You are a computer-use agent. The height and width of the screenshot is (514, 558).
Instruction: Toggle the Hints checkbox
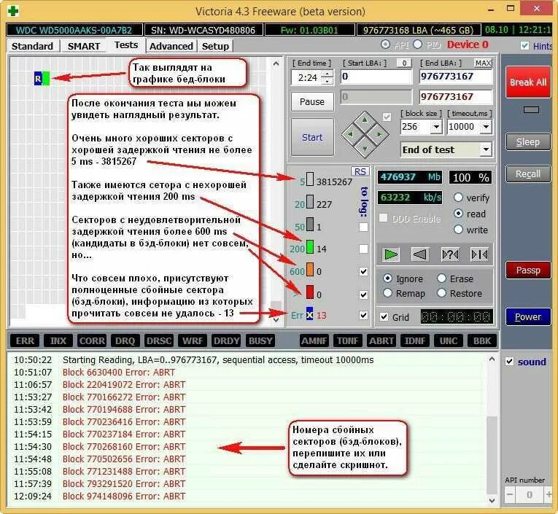pos(524,45)
